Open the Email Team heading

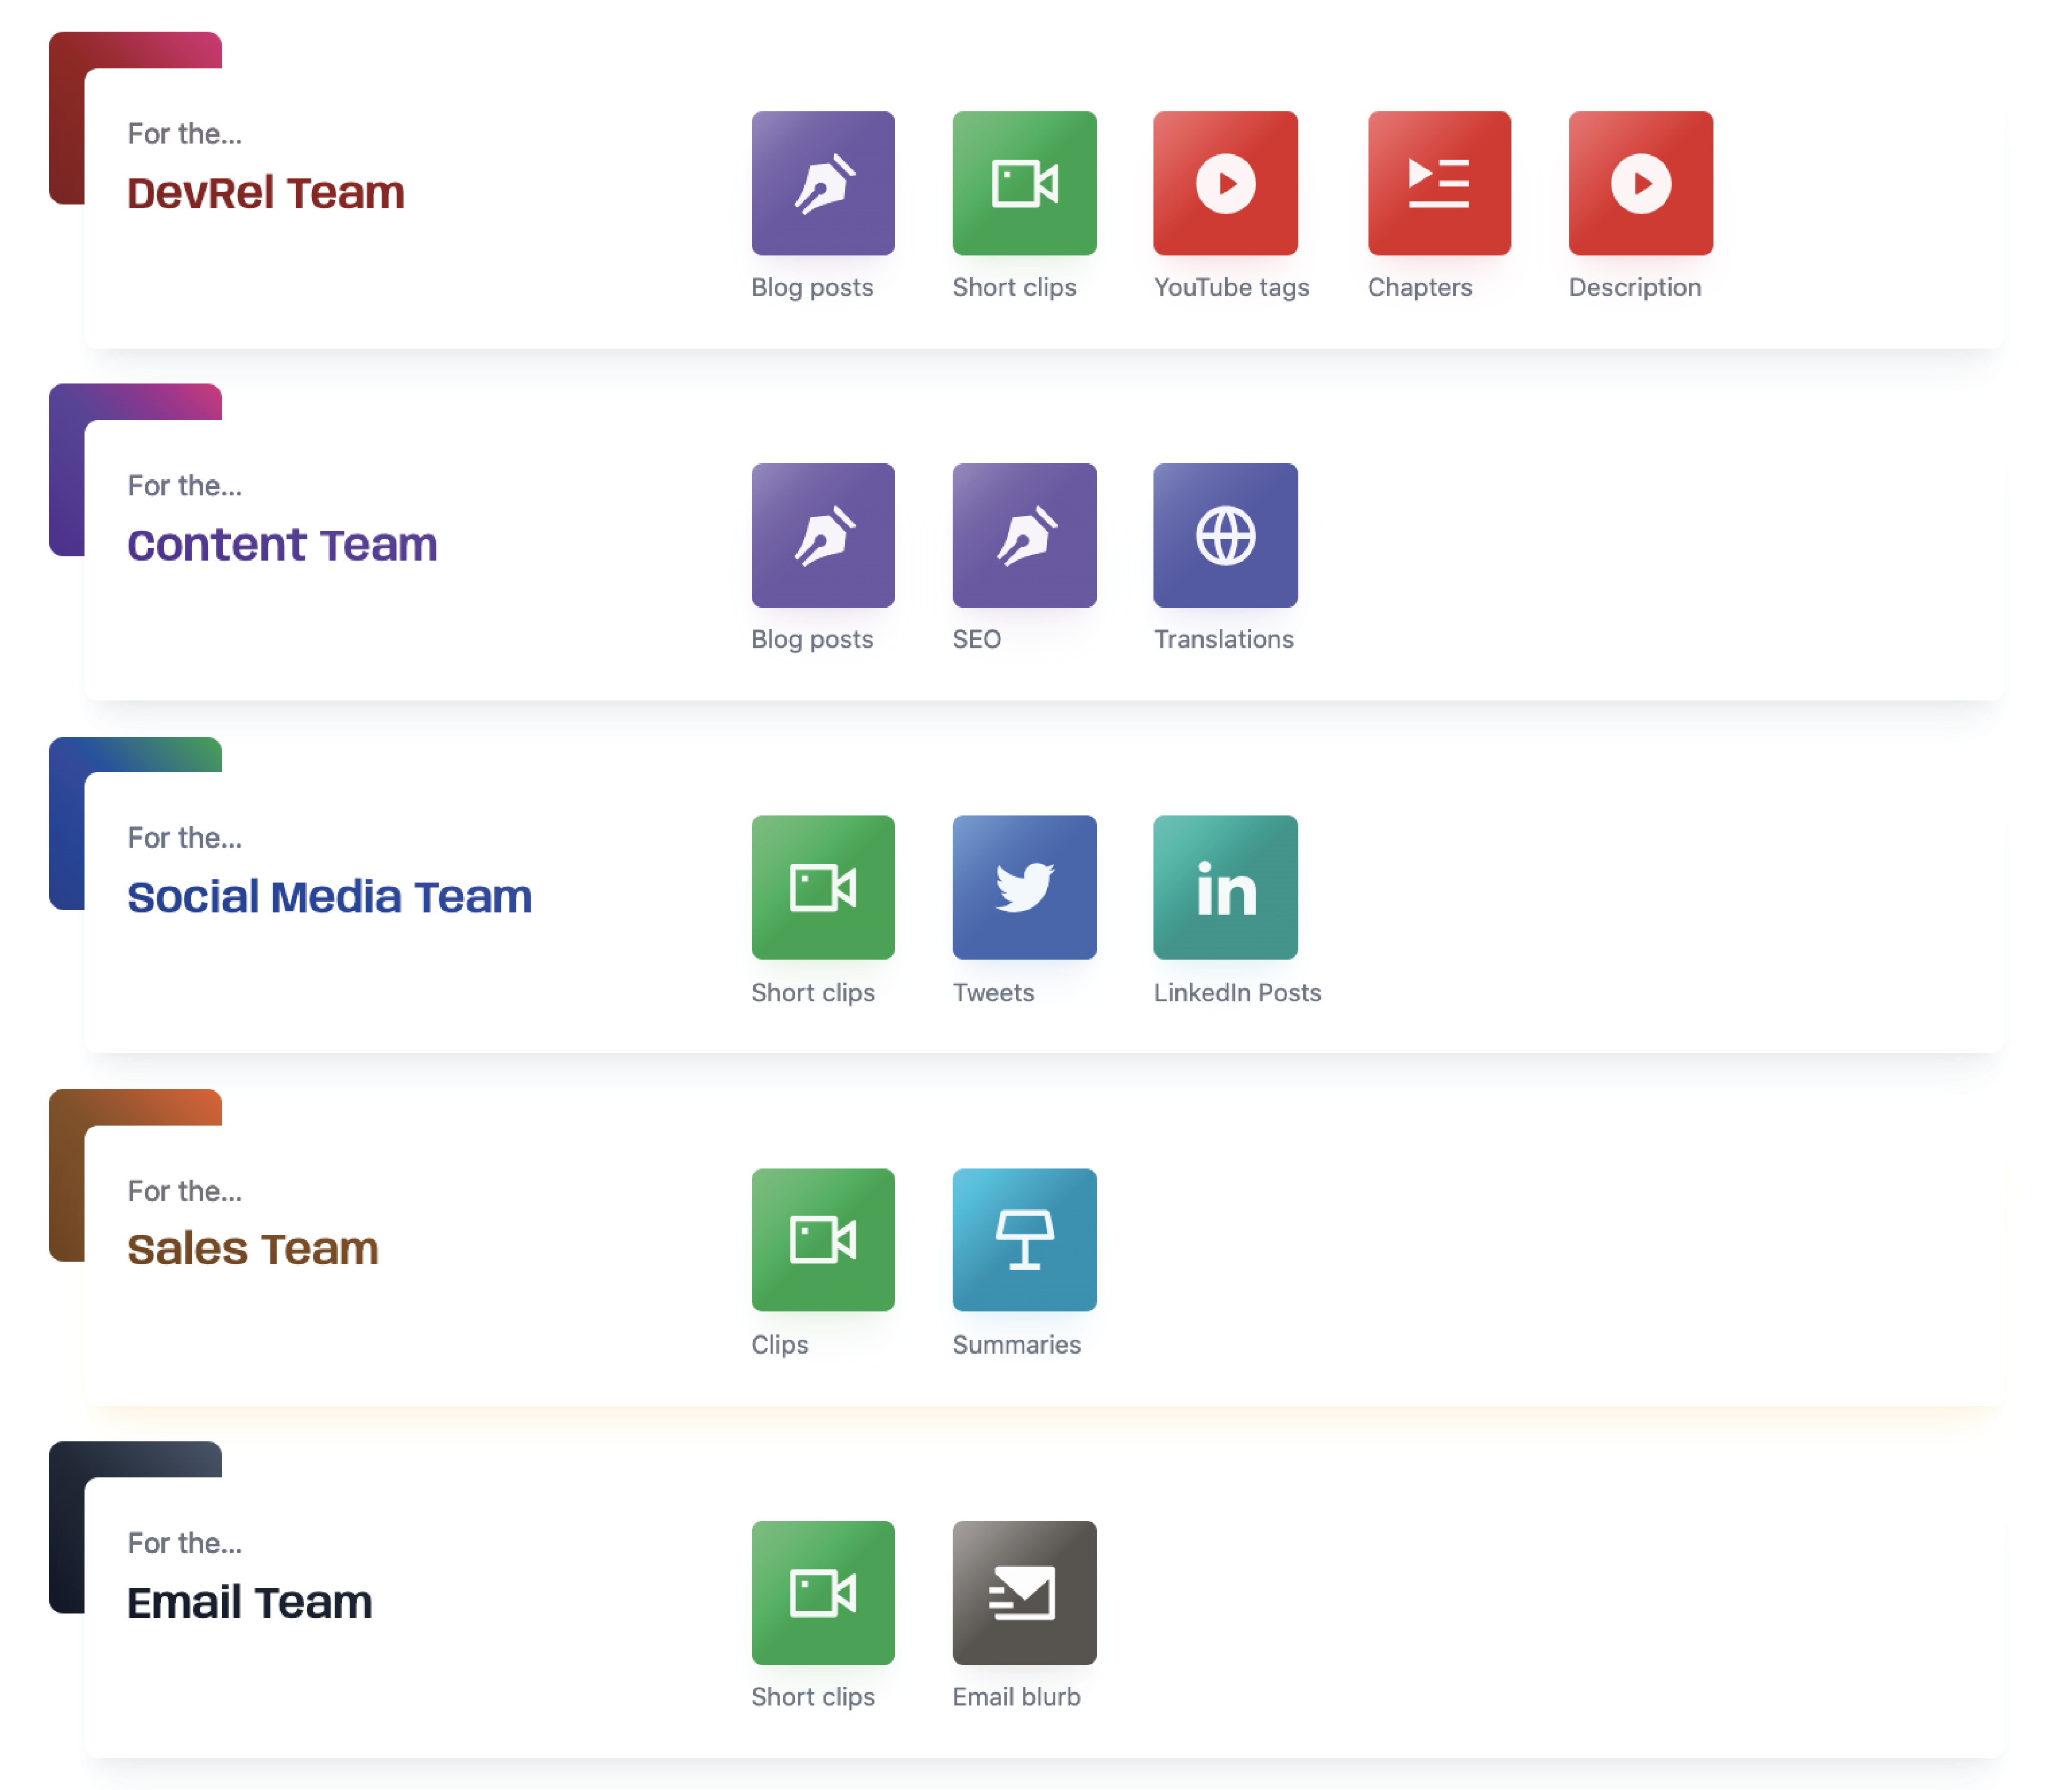point(250,1602)
